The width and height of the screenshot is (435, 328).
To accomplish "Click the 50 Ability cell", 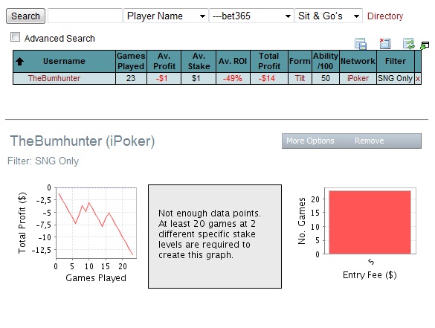I will 326,79.
